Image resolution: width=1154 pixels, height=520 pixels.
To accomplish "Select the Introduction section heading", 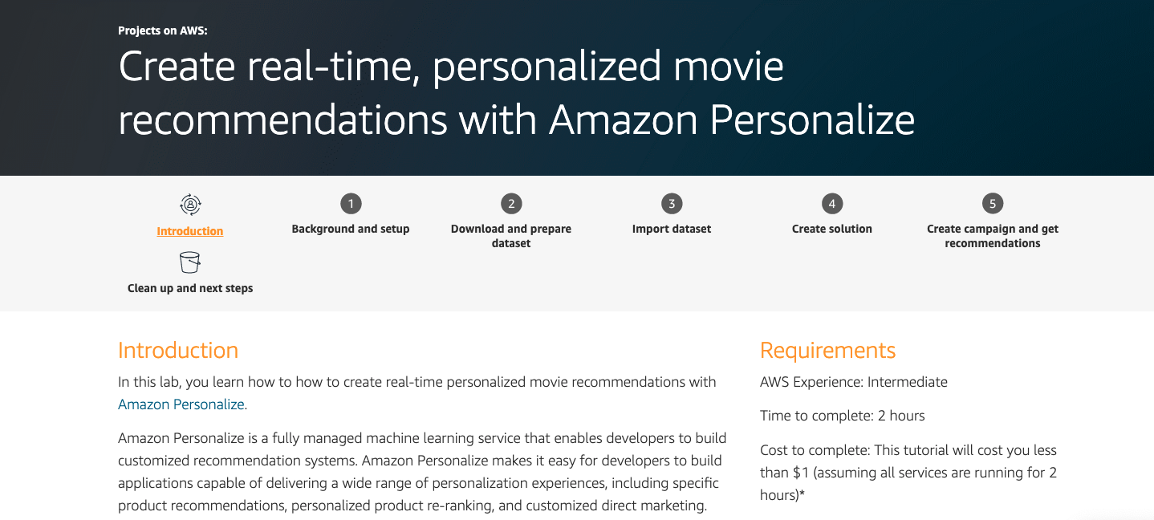I will (178, 350).
